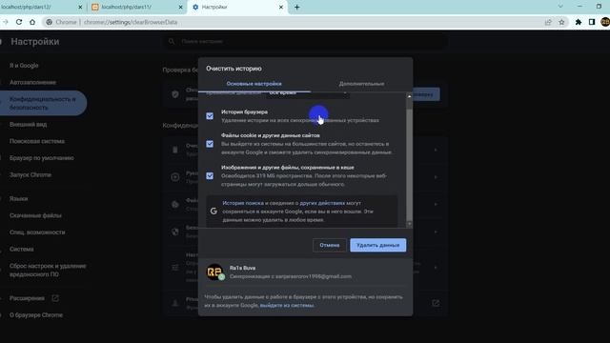Click the dialog scrollbar down arrow
This screenshot has width=610, height=343.
[409, 224]
